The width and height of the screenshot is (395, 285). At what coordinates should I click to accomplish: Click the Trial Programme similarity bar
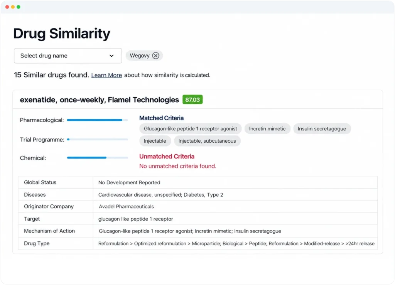(98, 140)
